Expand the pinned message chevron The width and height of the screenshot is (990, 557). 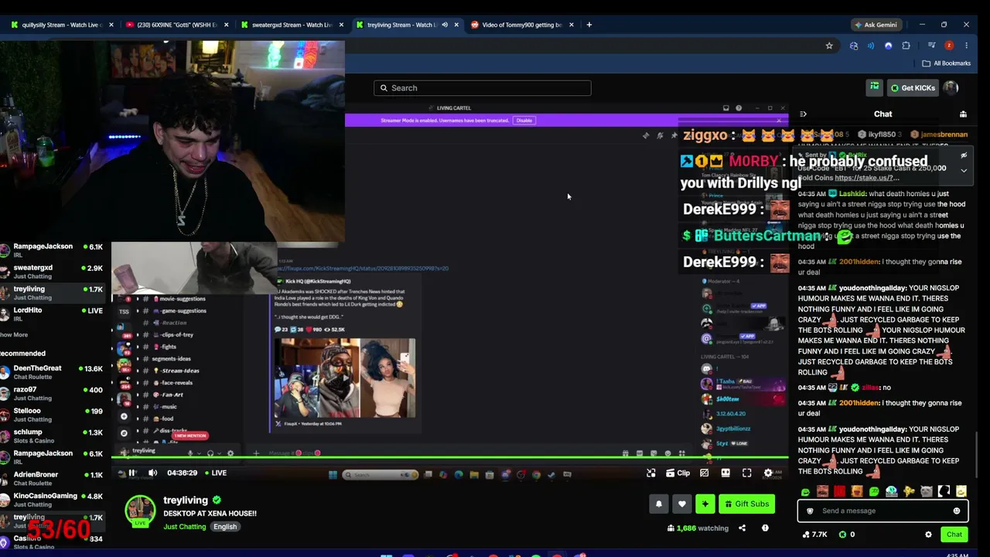(x=964, y=170)
